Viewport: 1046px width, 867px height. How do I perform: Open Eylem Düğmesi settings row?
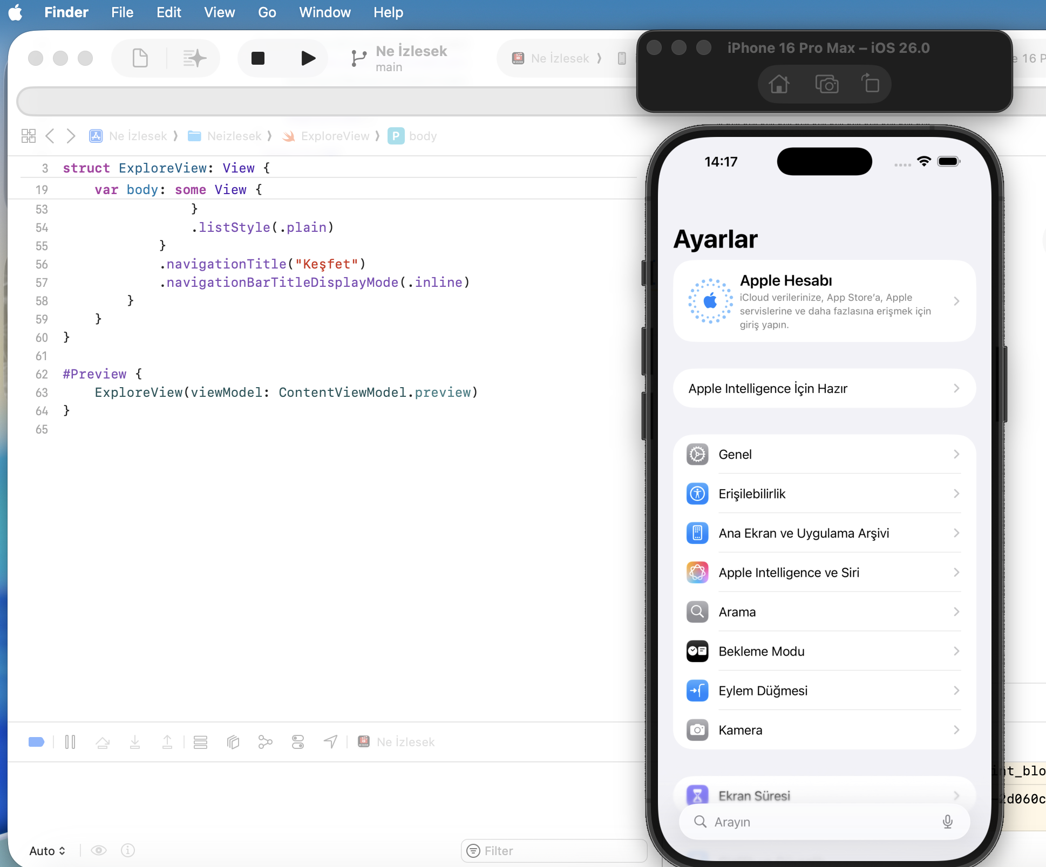(x=824, y=690)
